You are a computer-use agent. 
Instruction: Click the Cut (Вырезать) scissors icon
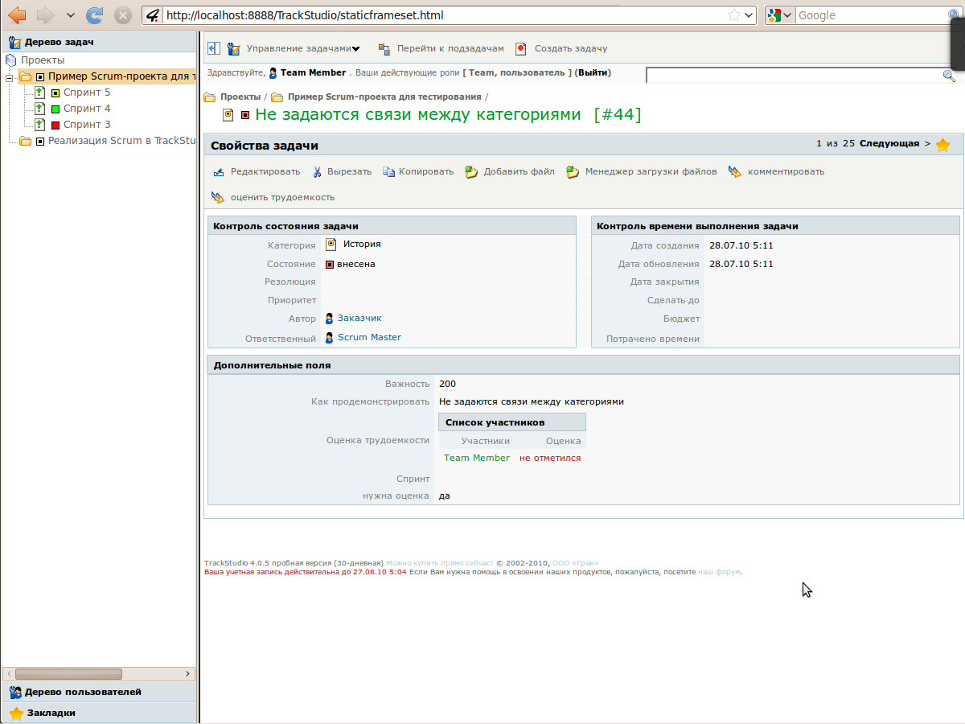[x=317, y=172]
